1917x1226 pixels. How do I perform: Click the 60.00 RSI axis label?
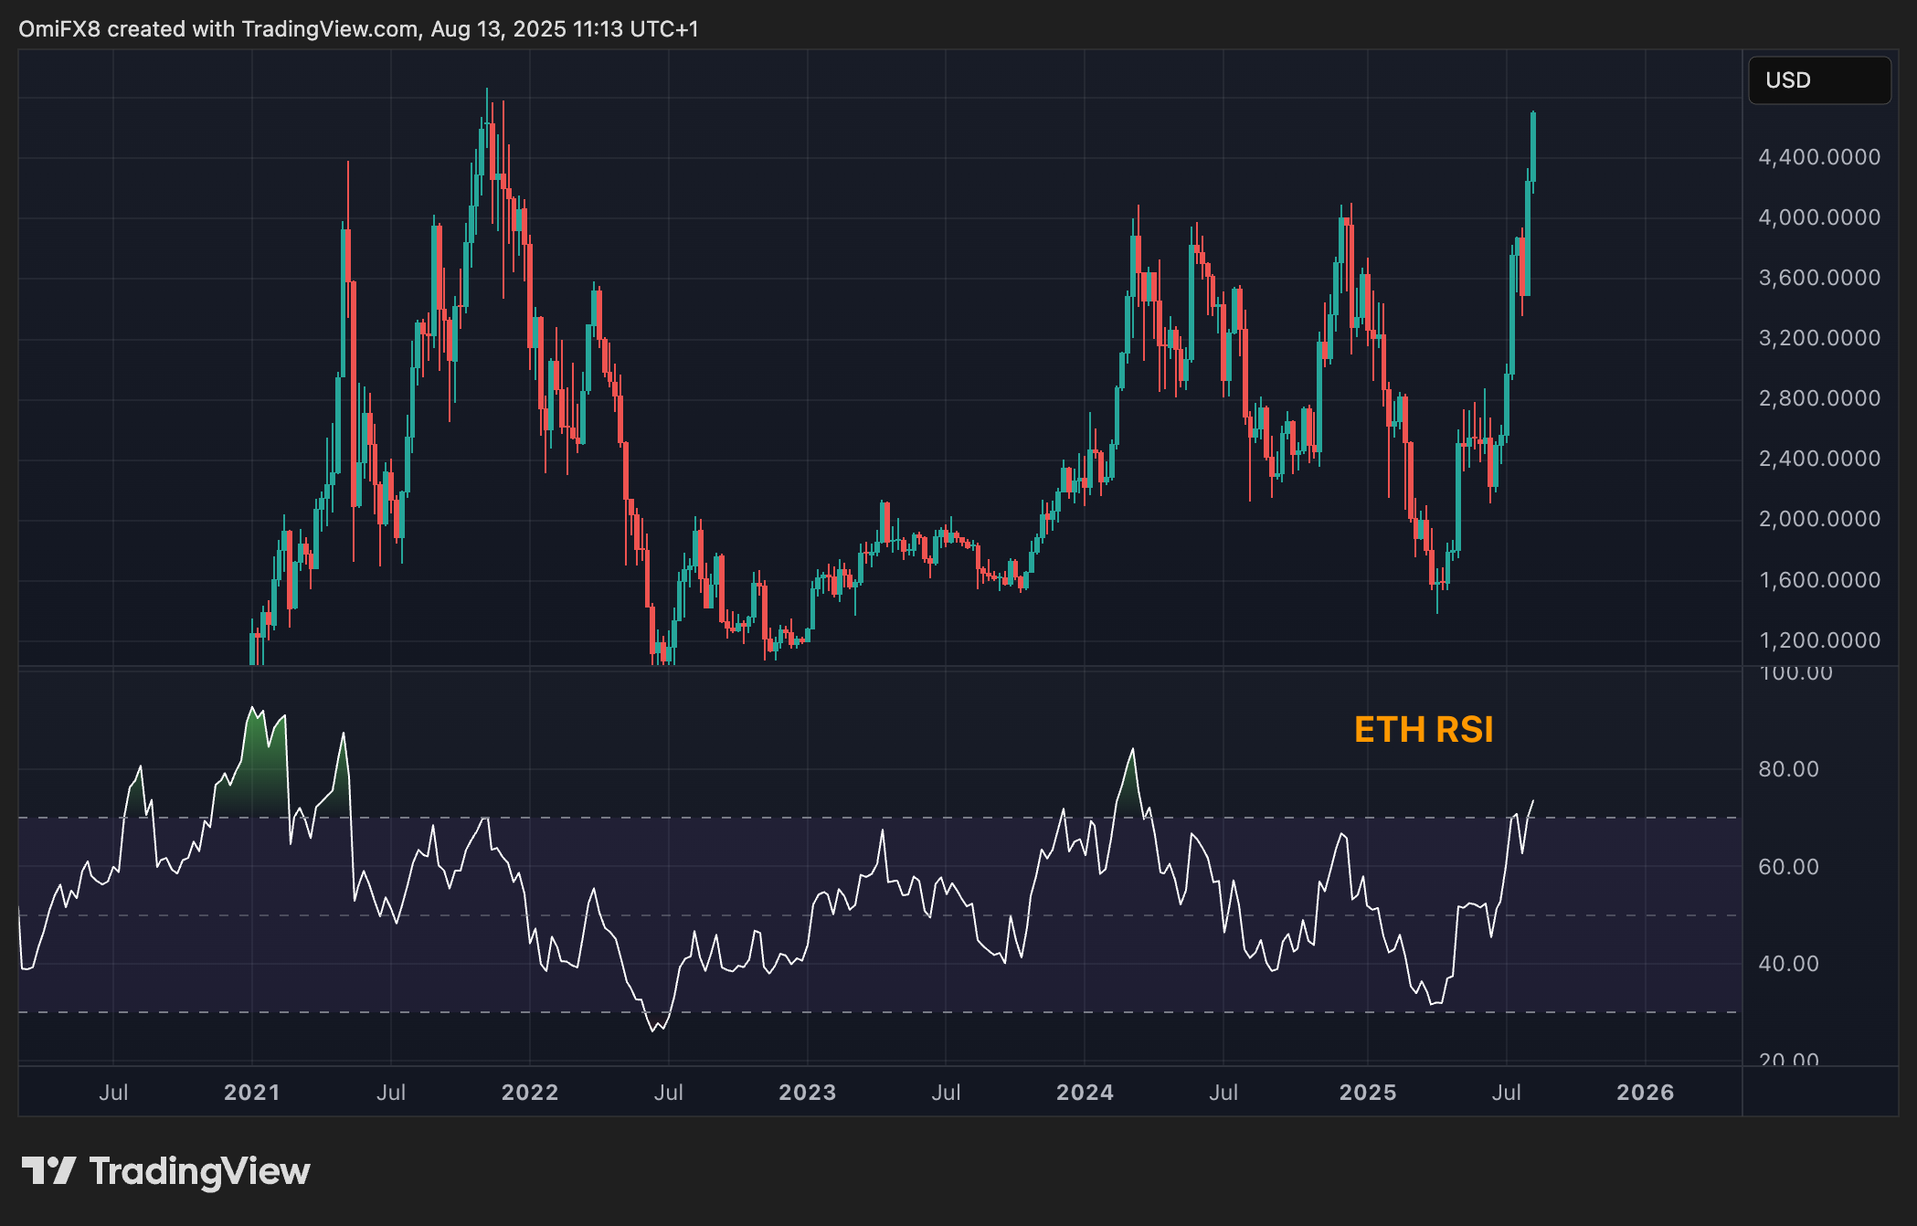click(x=1788, y=867)
